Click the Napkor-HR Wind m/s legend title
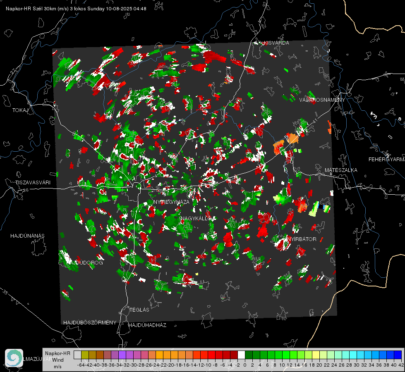The width and height of the screenshot is (405, 372). click(58, 360)
